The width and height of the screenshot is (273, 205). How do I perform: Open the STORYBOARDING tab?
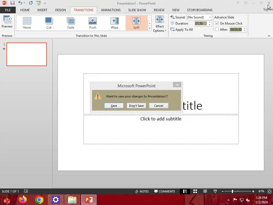200,10
